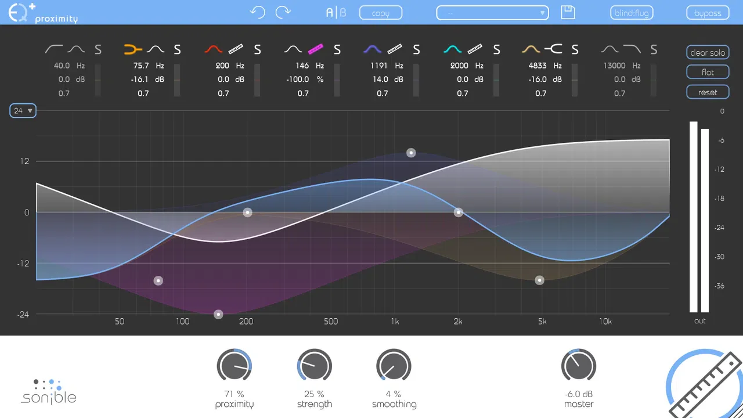The height and width of the screenshot is (418, 743).
Task: Click the proximity knob at 71 %
Action: [x=235, y=366]
